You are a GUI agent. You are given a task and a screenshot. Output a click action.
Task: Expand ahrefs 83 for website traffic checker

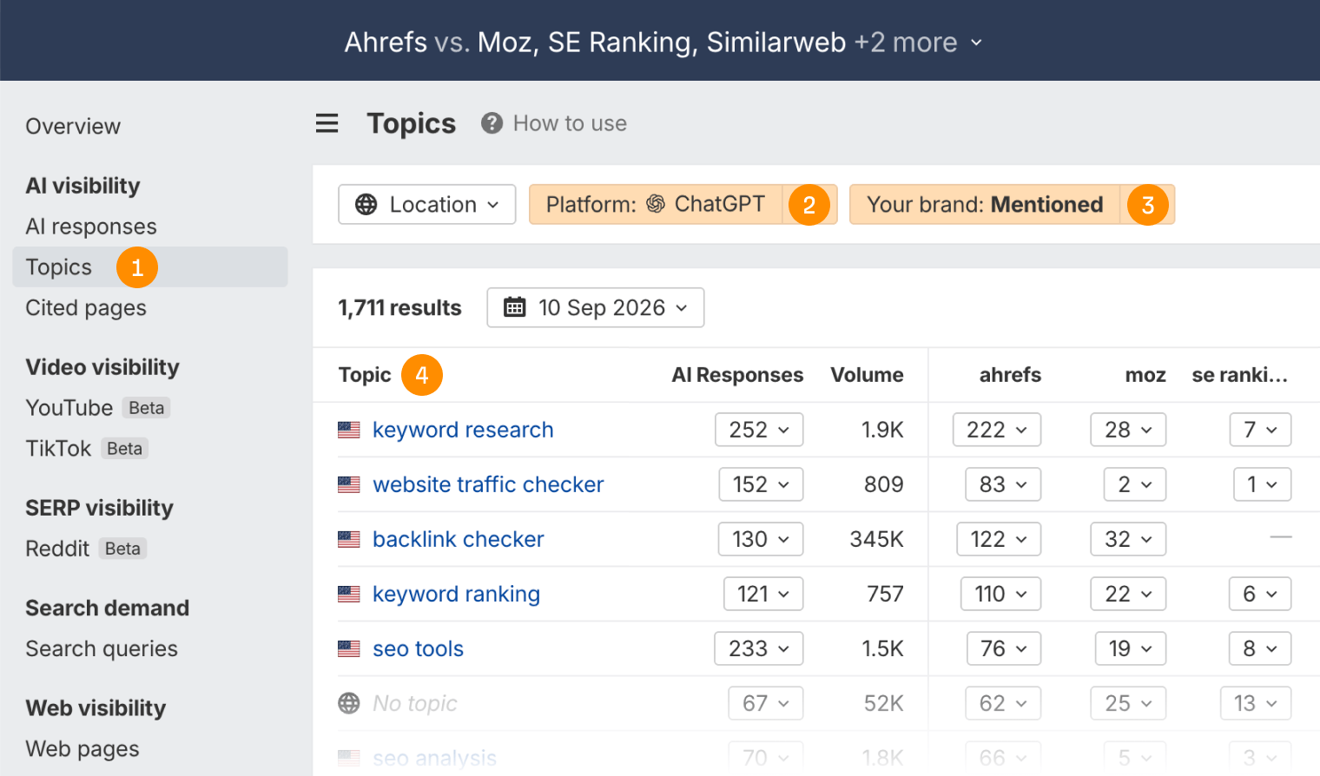tap(1003, 484)
